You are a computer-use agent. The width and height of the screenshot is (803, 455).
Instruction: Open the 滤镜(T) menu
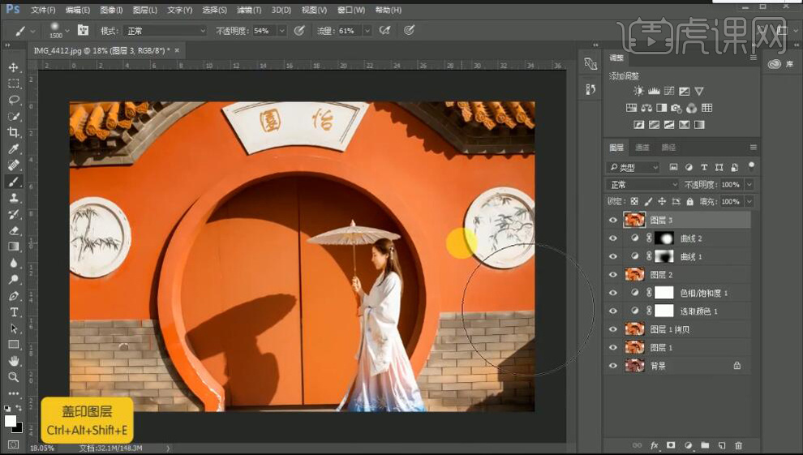[x=249, y=11]
